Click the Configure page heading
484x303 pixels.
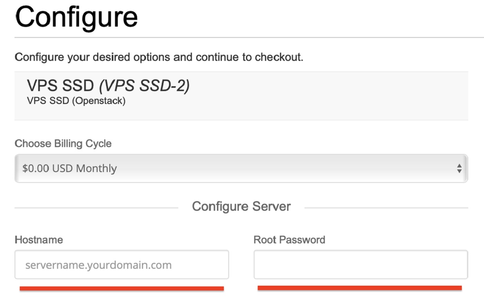[x=77, y=17]
